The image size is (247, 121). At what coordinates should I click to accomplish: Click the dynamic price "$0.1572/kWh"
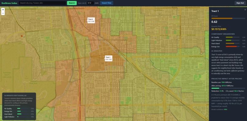[x=219, y=29]
